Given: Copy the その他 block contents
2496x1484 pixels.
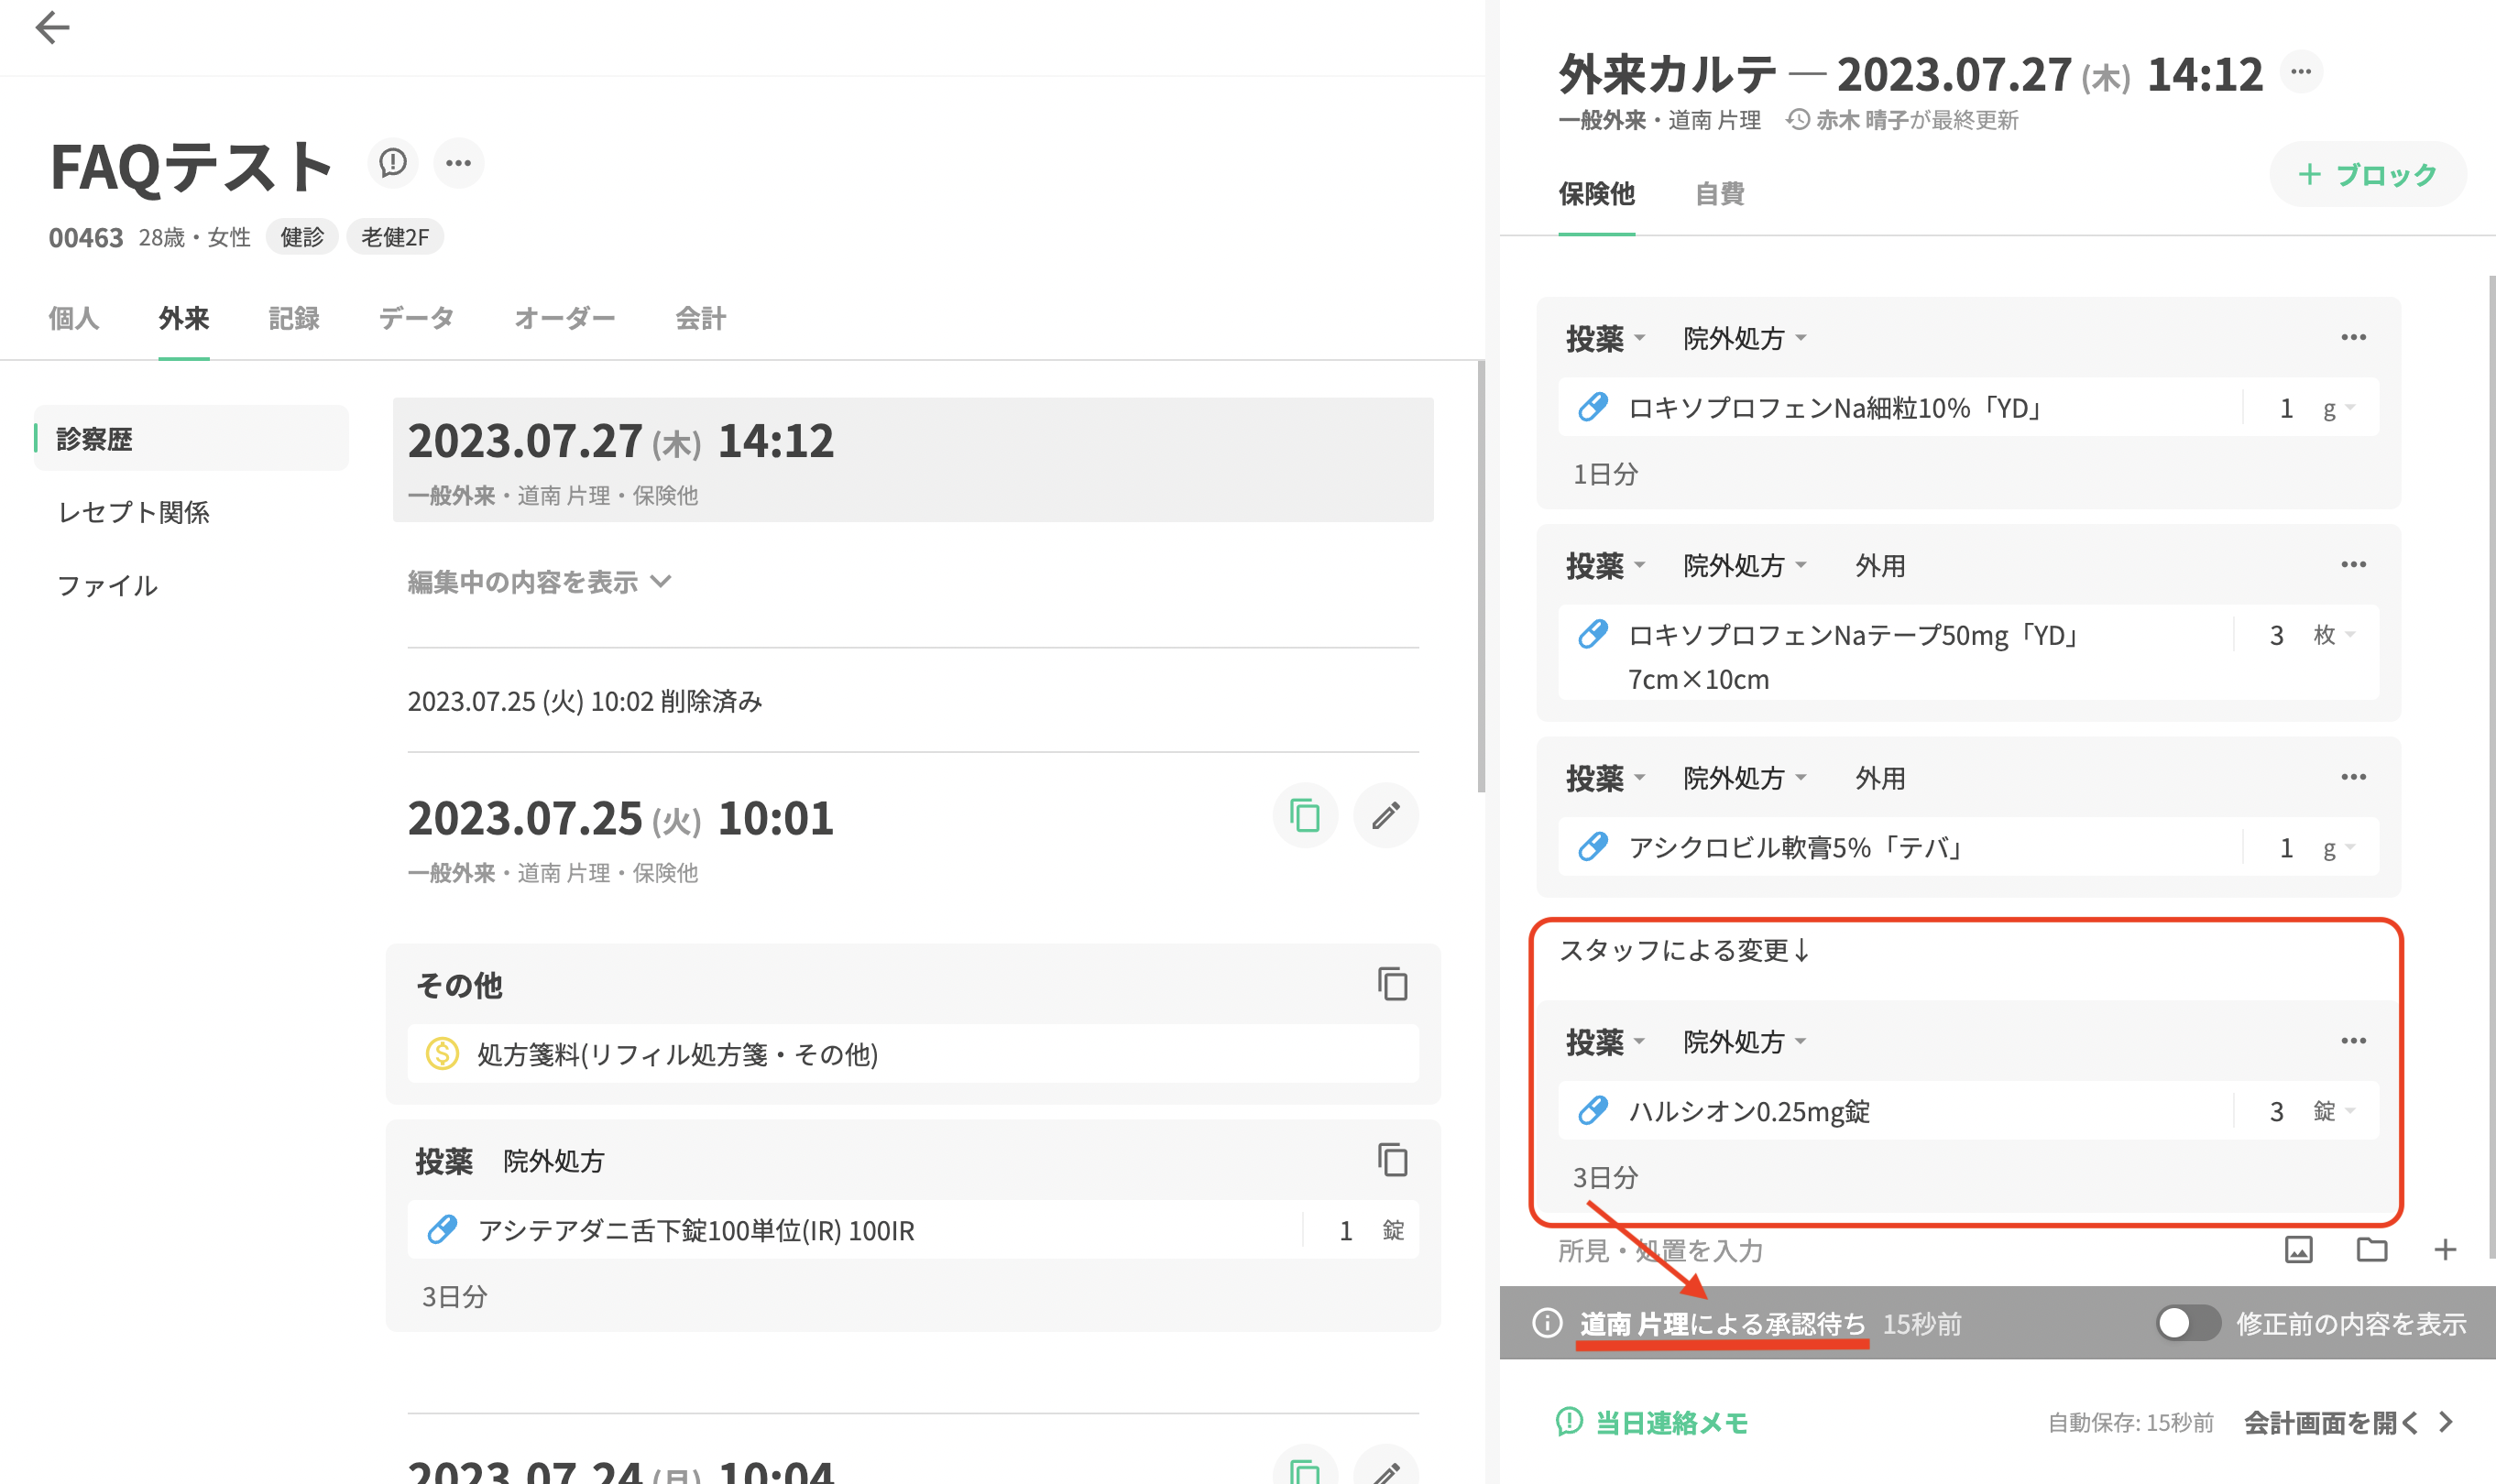Looking at the screenshot, I should coord(1392,984).
